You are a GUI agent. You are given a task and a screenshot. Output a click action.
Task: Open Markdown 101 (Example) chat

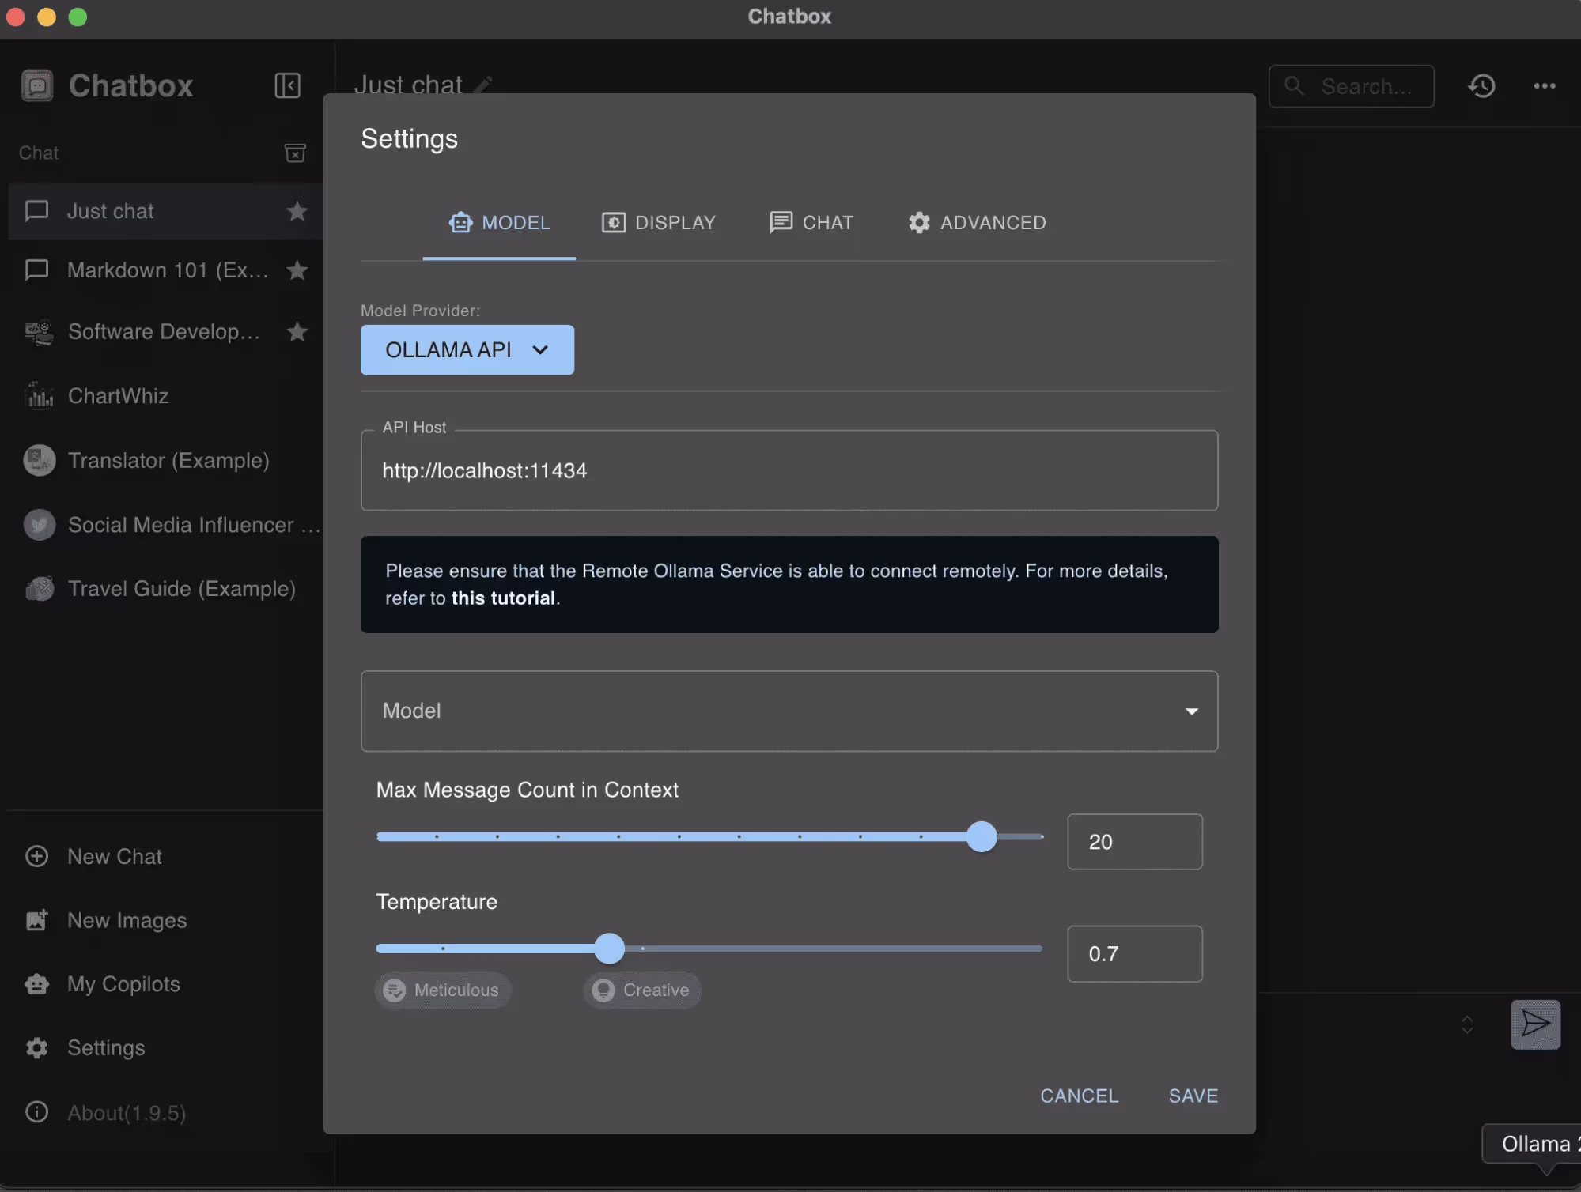tap(167, 270)
